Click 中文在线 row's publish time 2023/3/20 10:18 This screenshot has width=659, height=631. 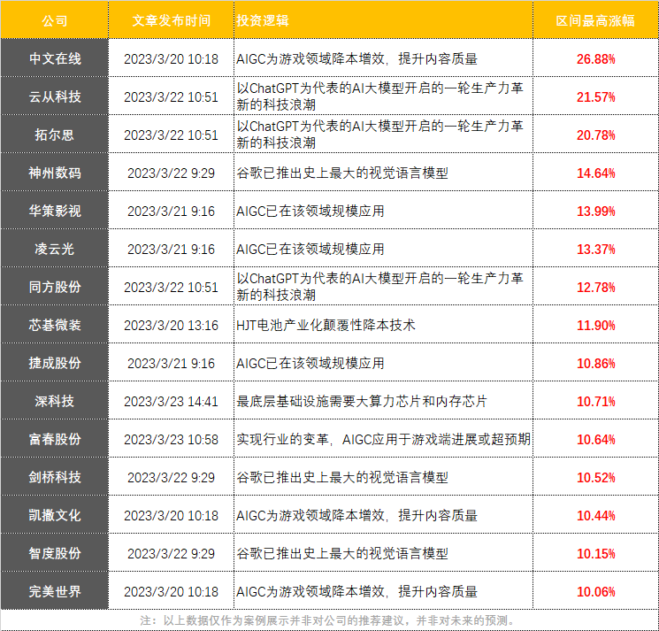coord(171,59)
